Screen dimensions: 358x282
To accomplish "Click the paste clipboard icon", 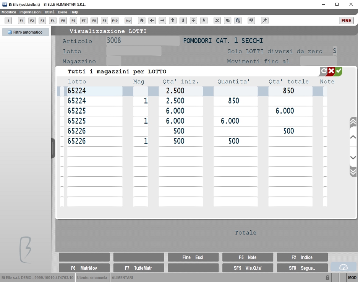I will pos(238,21).
